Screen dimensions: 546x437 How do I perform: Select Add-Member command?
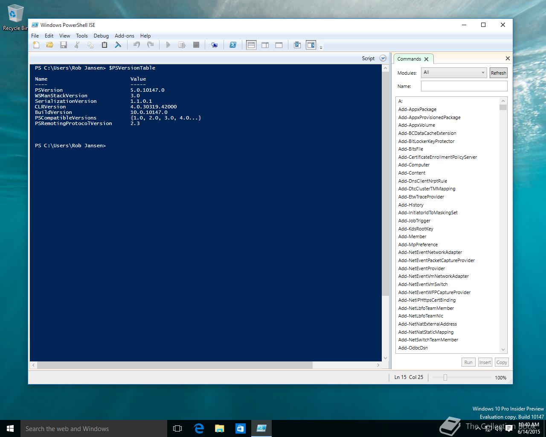point(412,236)
